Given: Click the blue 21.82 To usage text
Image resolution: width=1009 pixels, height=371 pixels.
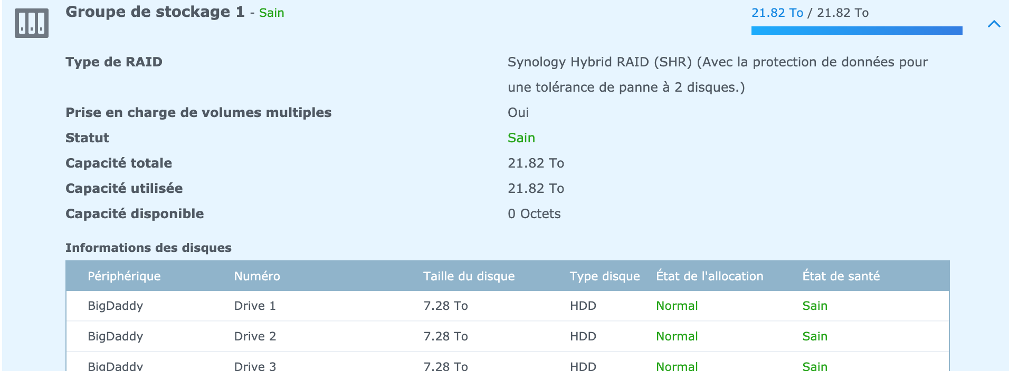Looking at the screenshot, I should pos(777,13).
